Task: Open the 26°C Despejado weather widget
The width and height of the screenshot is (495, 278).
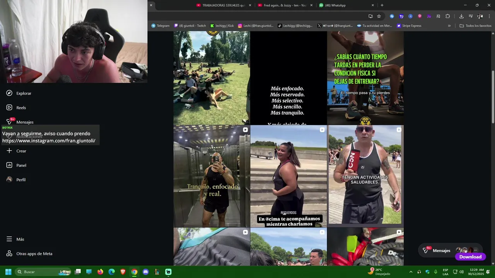Action: (x=379, y=272)
